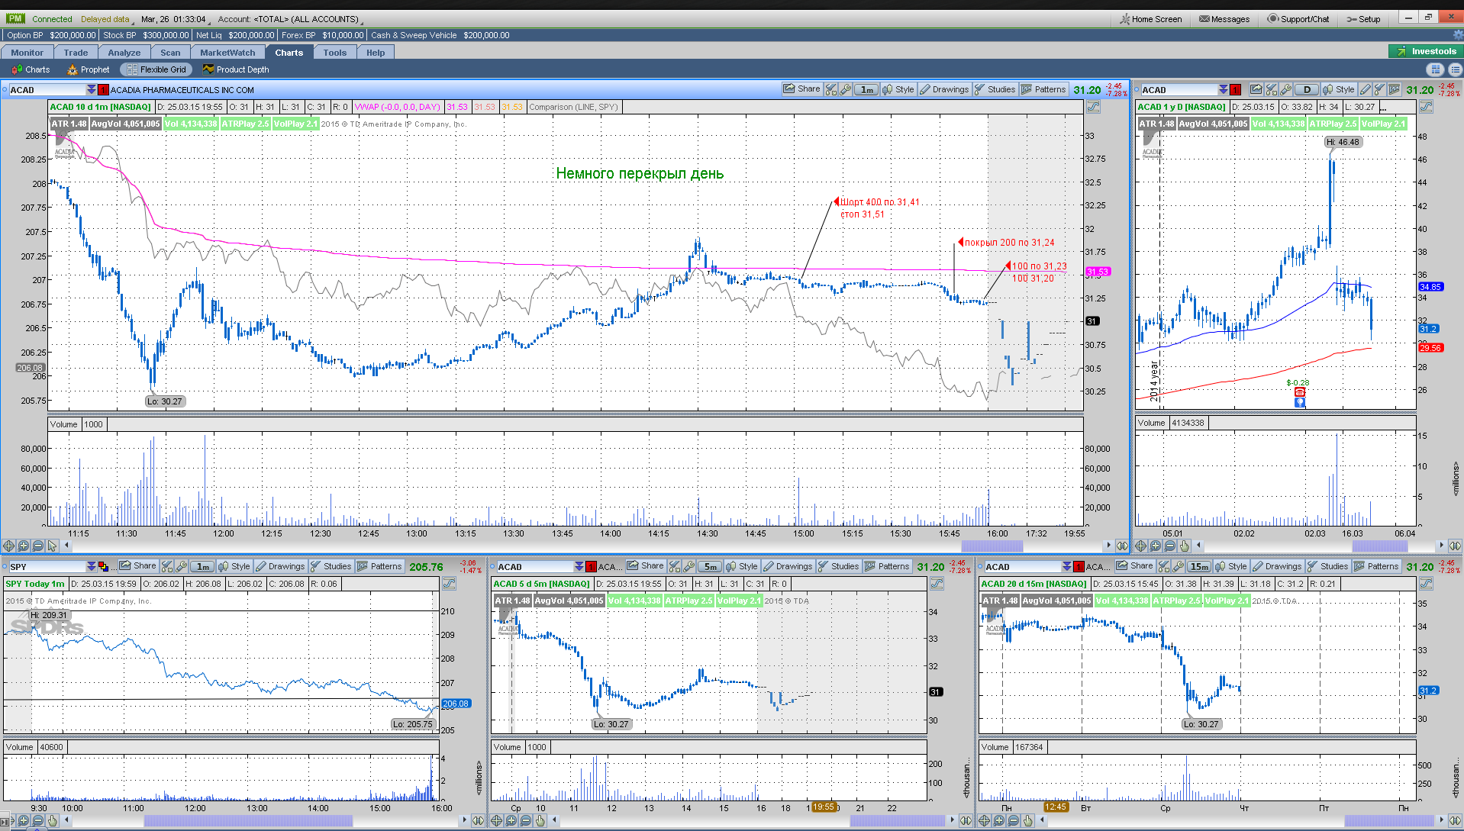The height and width of the screenshot is (831, 1464).
Task: Click the patterns icon on the daily ACAD chart toolbar
Action: [x=1395, y=89]
